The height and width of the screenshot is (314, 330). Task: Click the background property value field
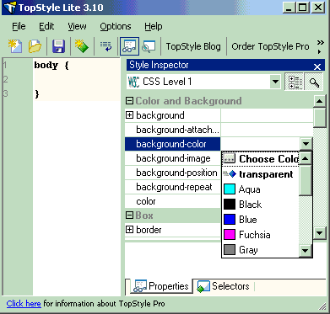click(267, 115)
